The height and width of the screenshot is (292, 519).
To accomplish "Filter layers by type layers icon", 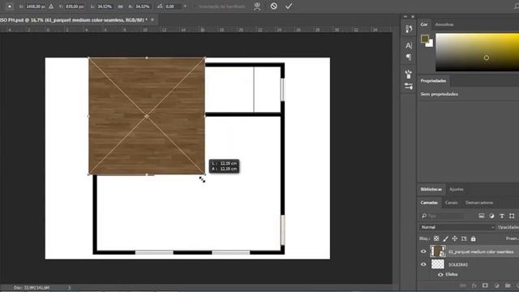I will coord(502,216).
